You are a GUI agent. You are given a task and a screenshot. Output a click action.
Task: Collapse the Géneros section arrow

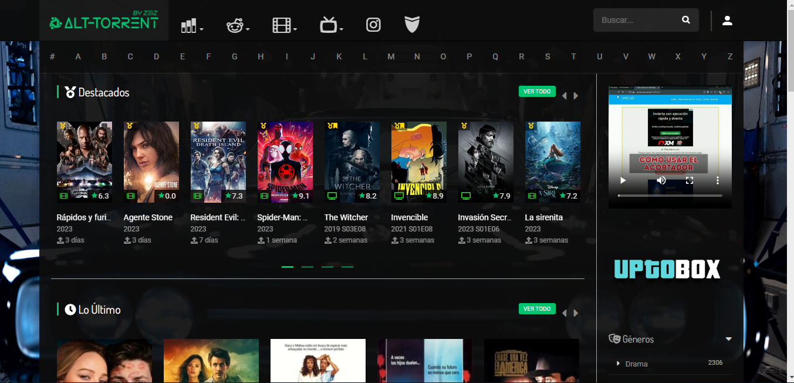(729, 339)
